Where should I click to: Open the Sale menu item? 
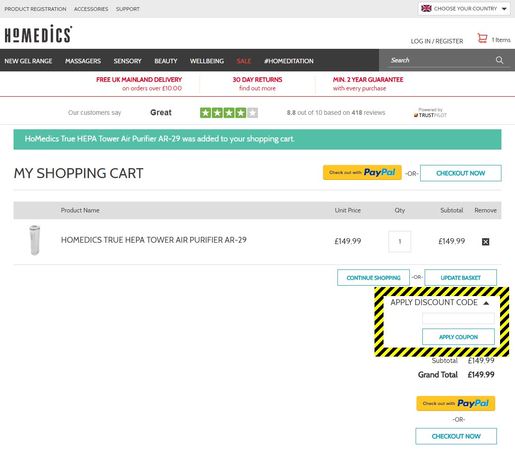point(243,61)
